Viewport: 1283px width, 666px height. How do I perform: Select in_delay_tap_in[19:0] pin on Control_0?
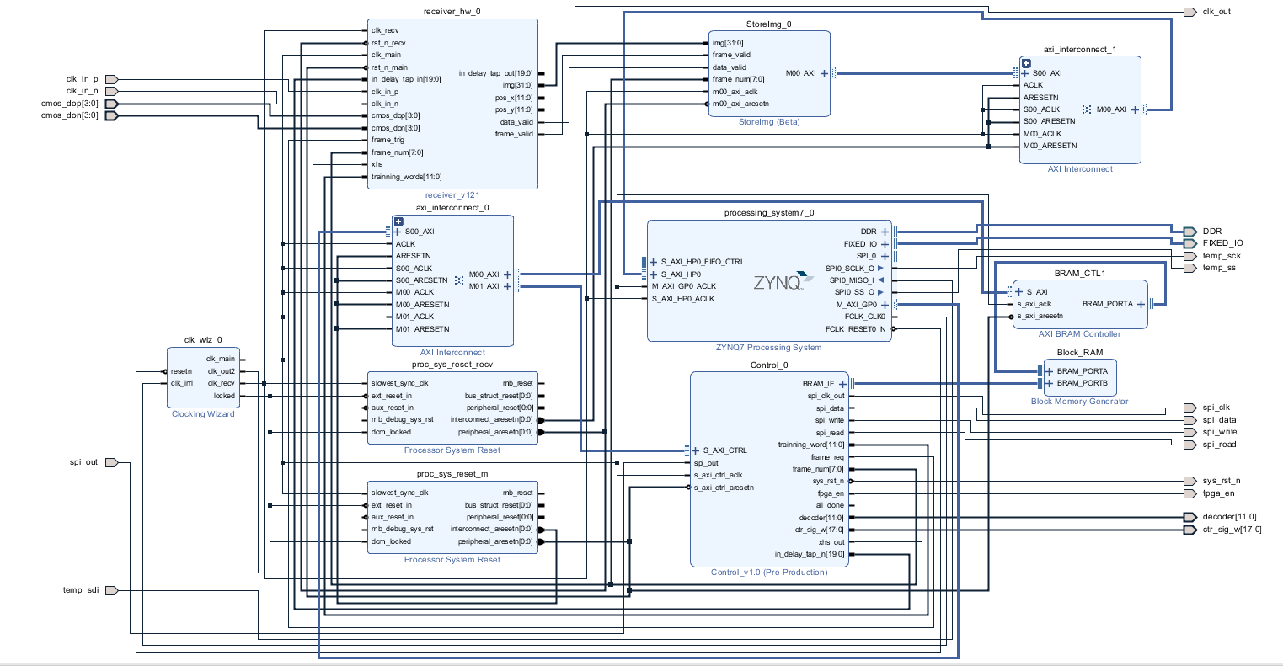coord(810,554)
